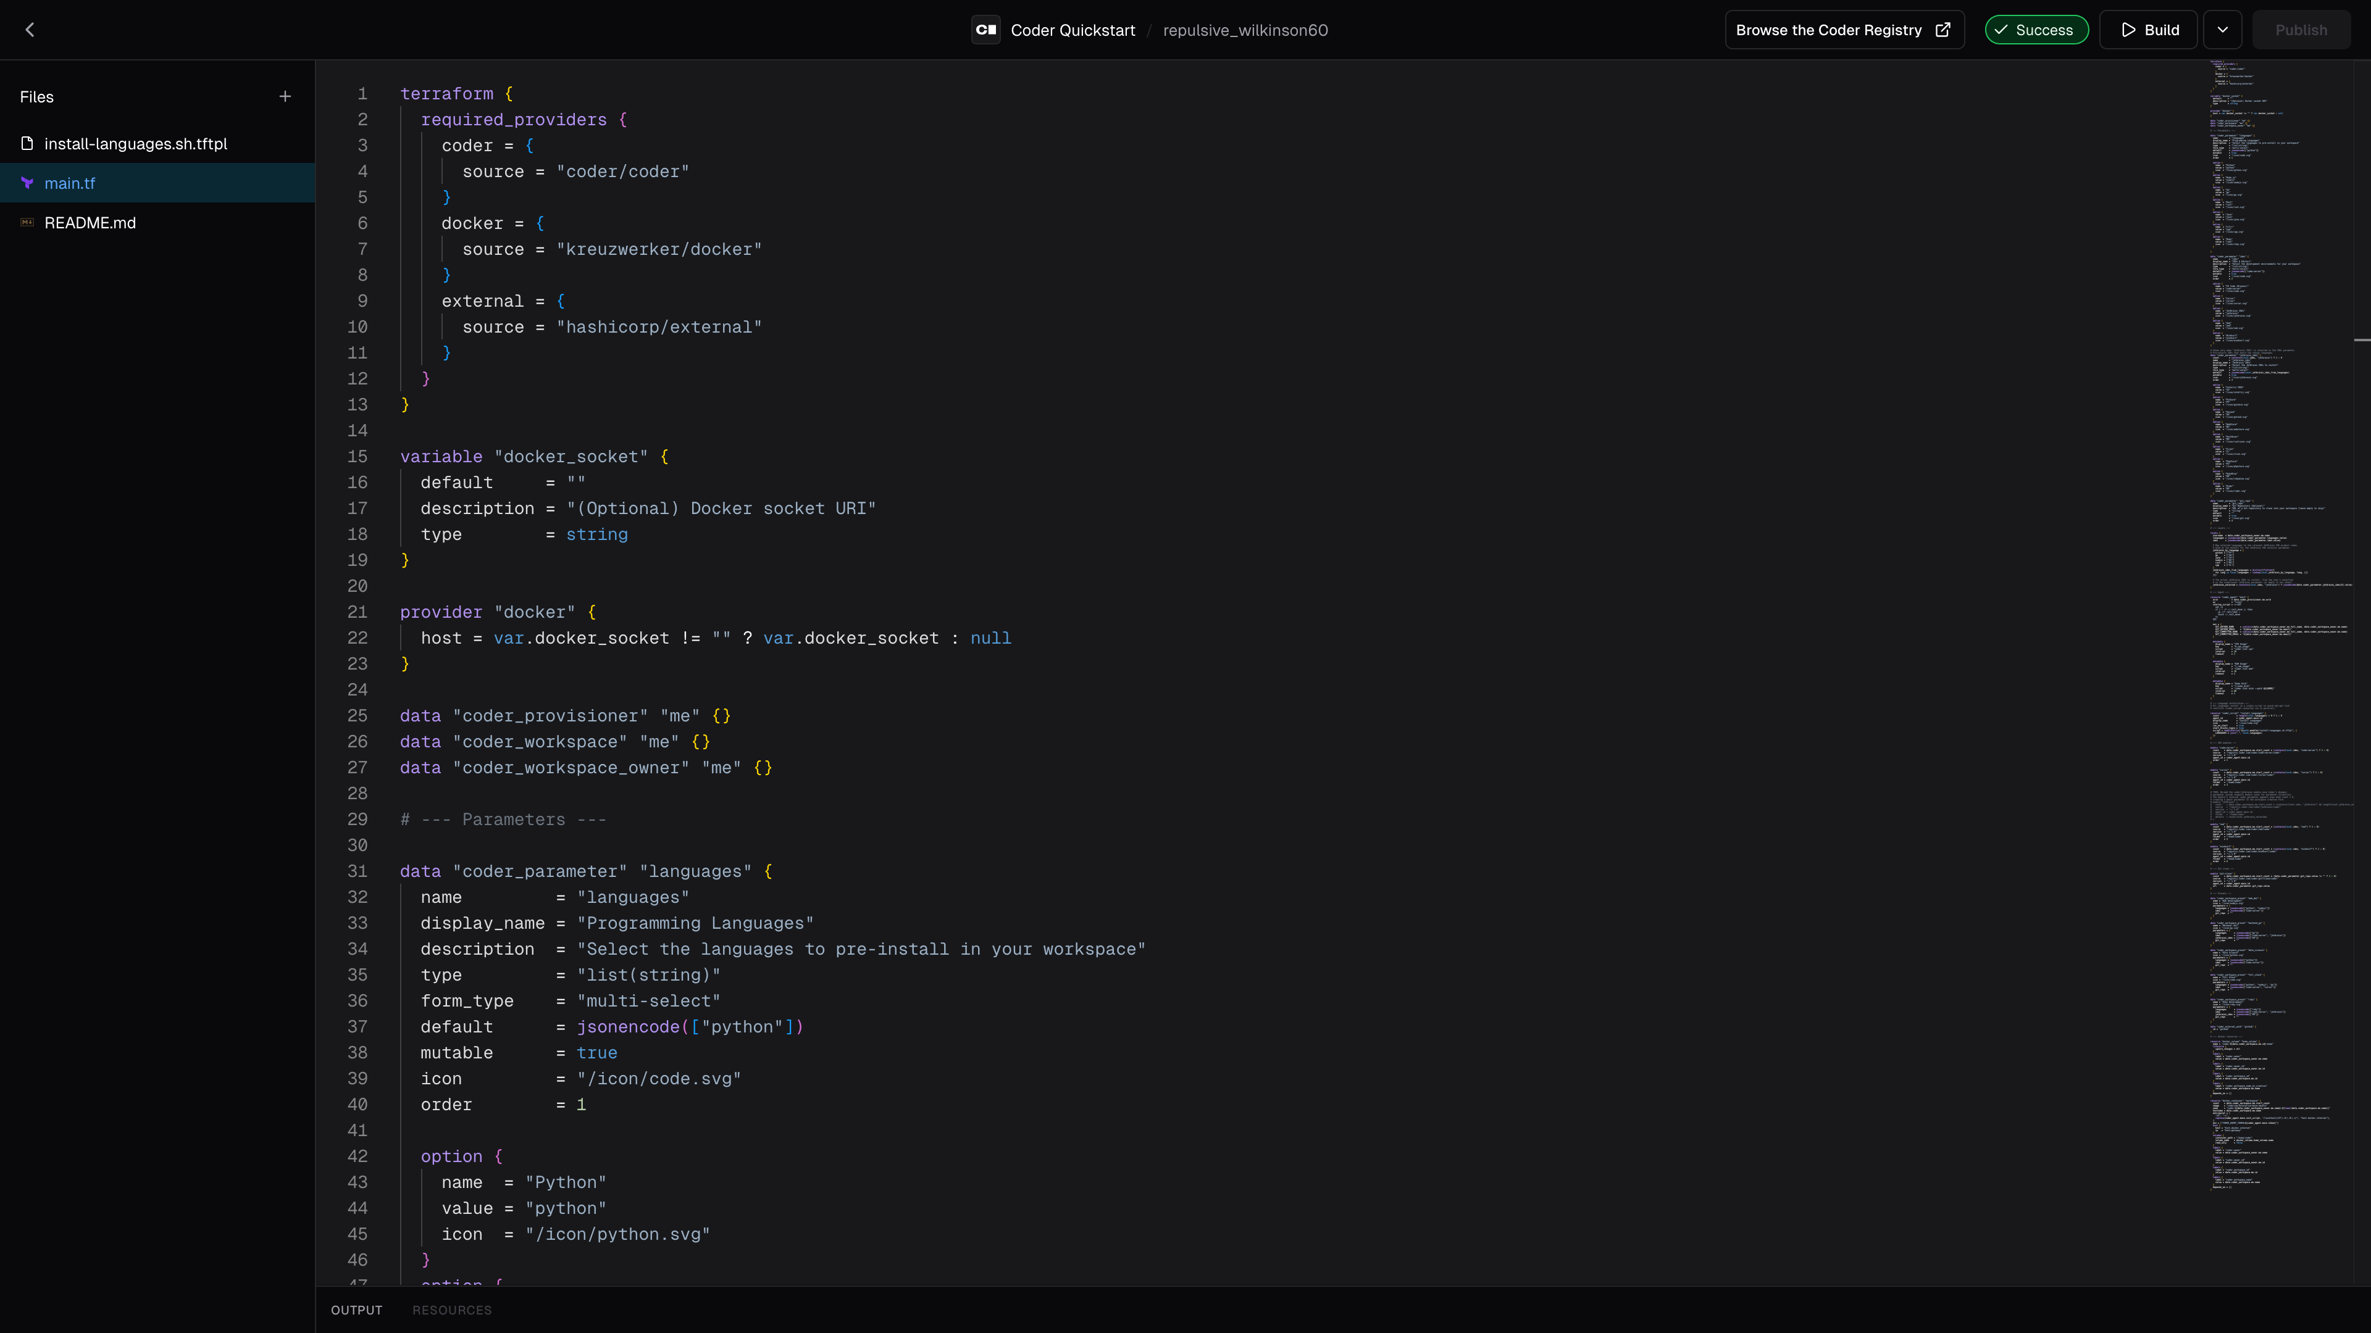
Task: Open the Coder Quickstart breadcrumb
Action: pyautogui.click(x=1073, y=30)
